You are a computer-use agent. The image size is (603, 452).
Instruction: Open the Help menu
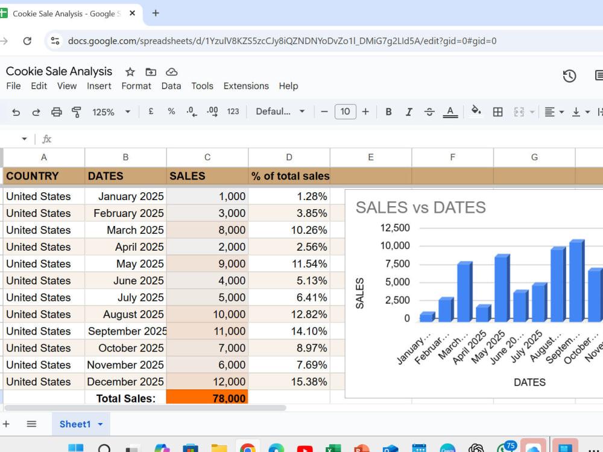[288, 86]
